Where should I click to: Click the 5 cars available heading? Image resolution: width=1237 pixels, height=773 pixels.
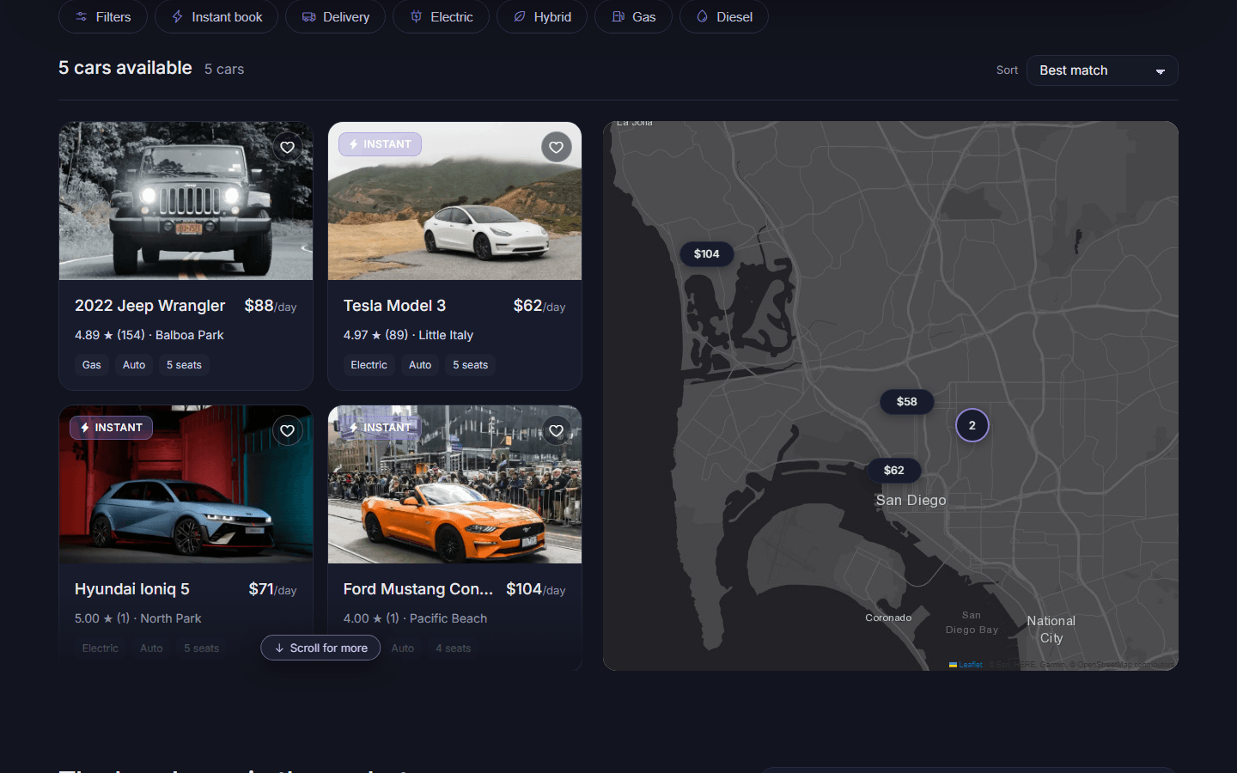(x=125, y=68)
